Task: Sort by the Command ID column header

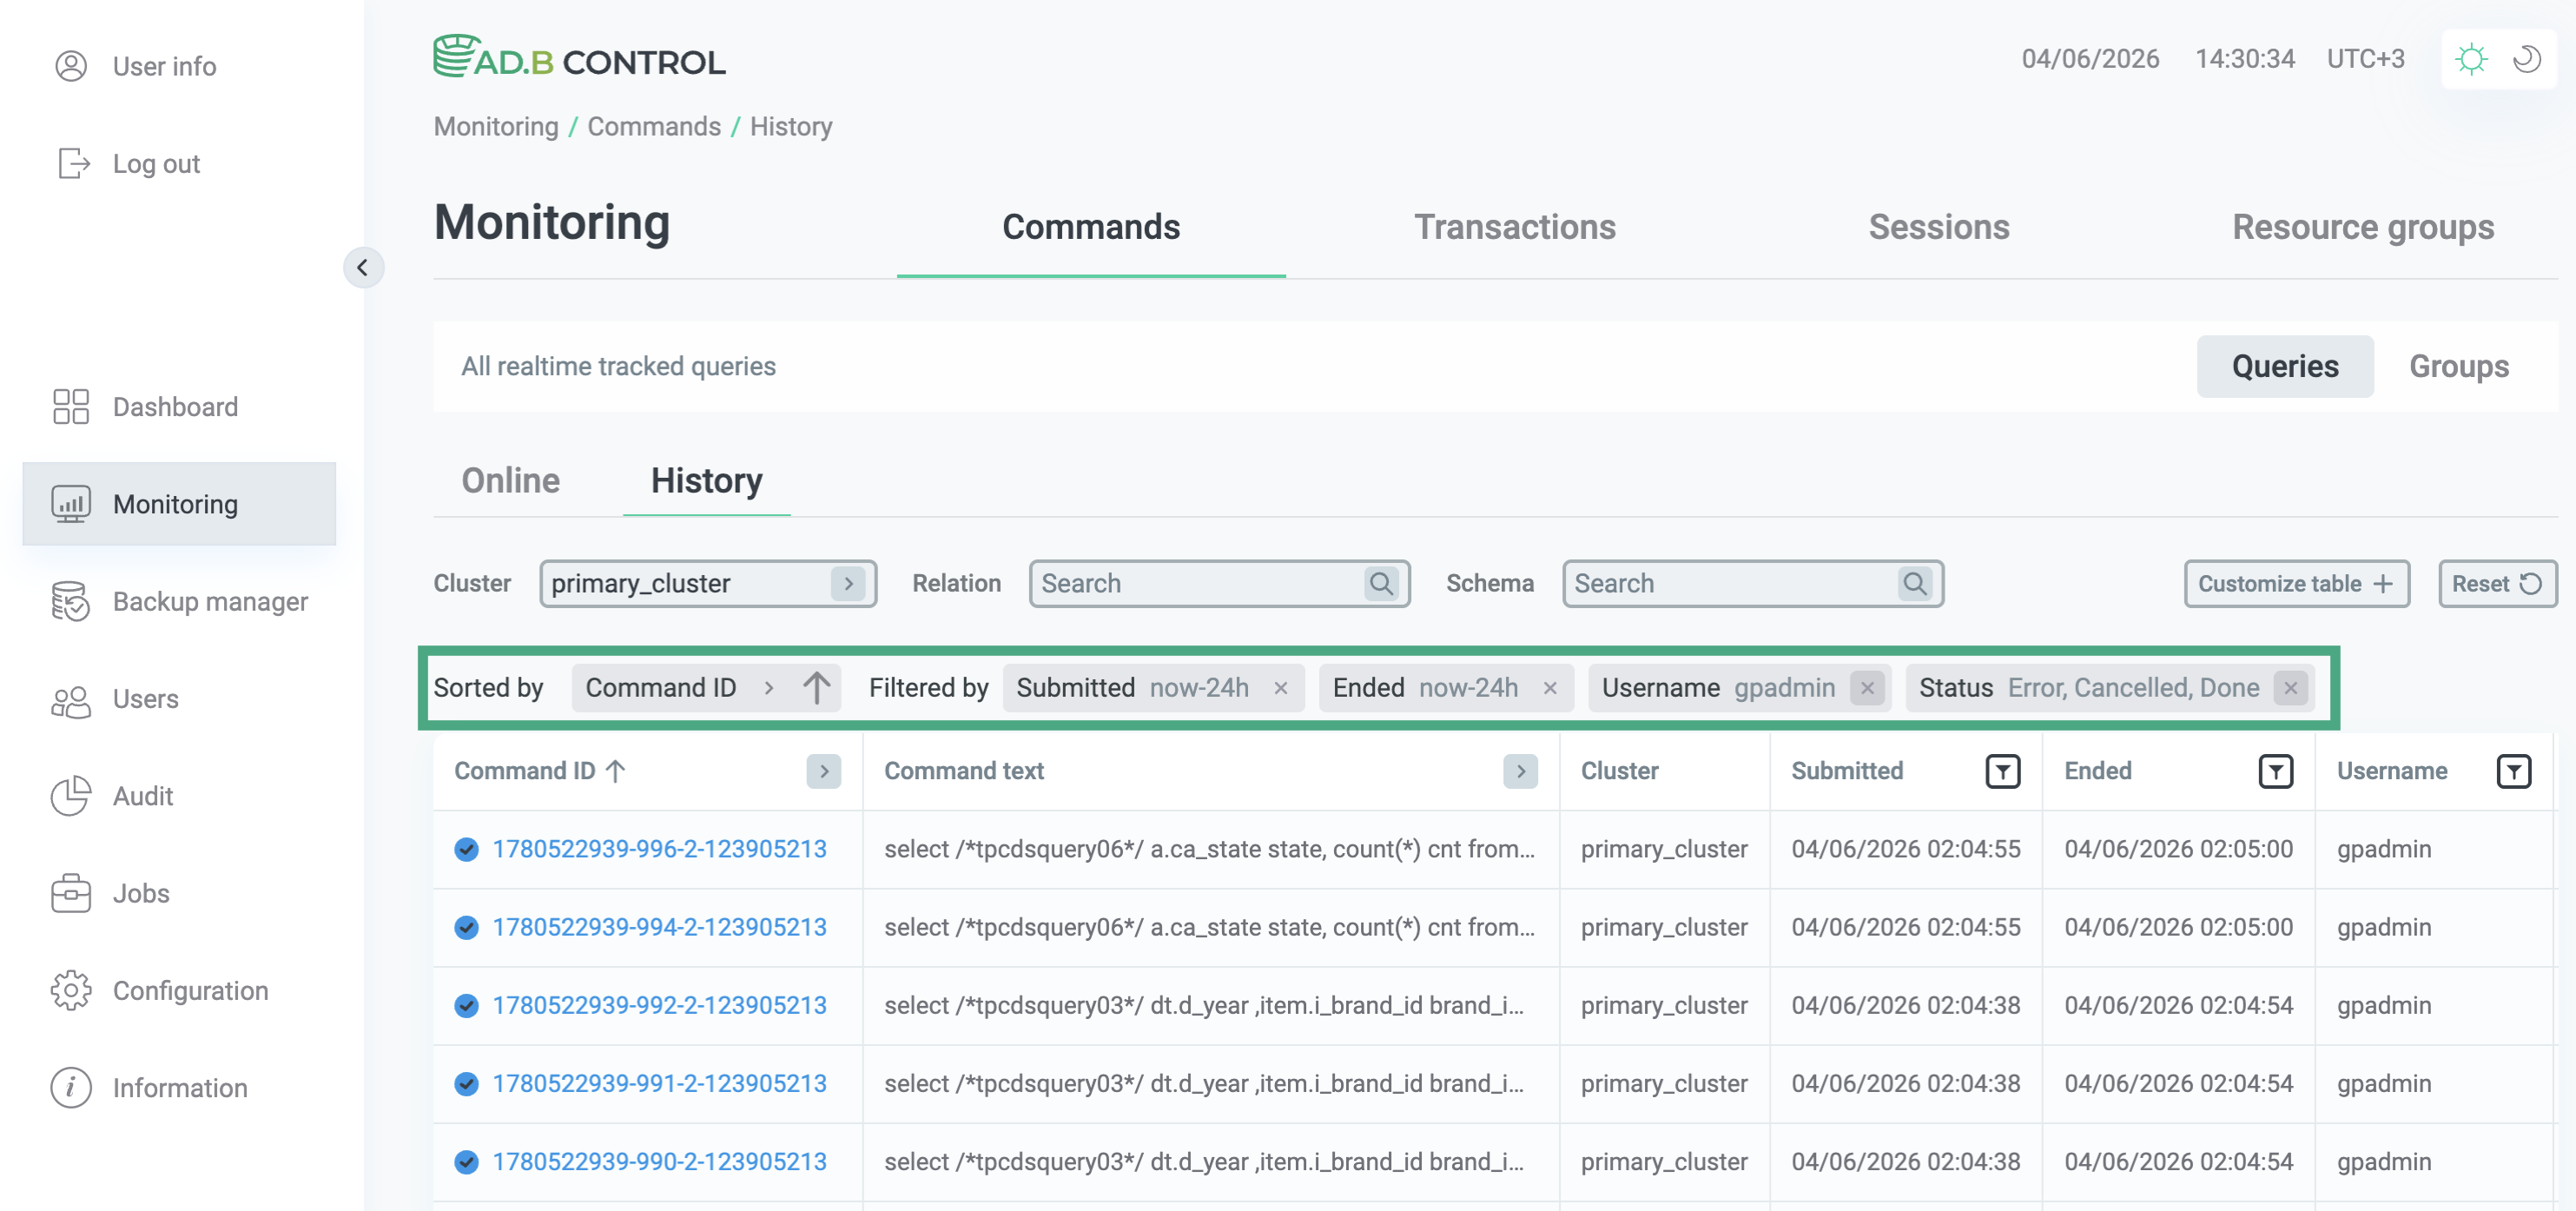Action: (540, 770)
